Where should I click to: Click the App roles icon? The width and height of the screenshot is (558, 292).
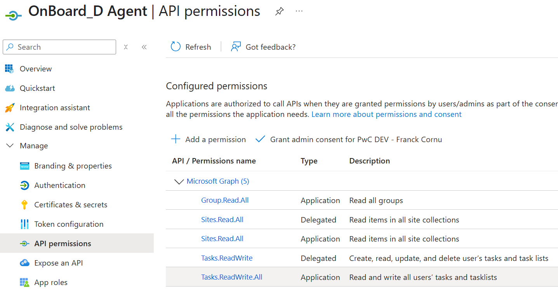24,282
